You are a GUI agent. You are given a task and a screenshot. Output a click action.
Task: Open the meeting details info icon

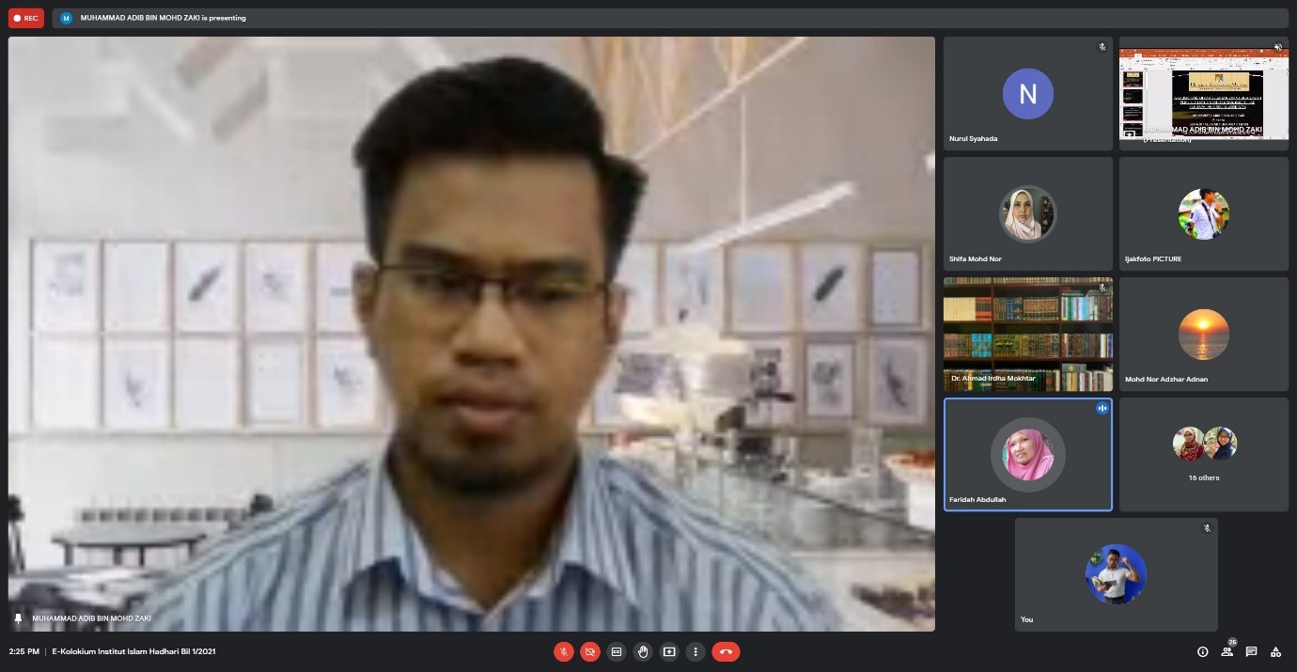(1202, 651)
